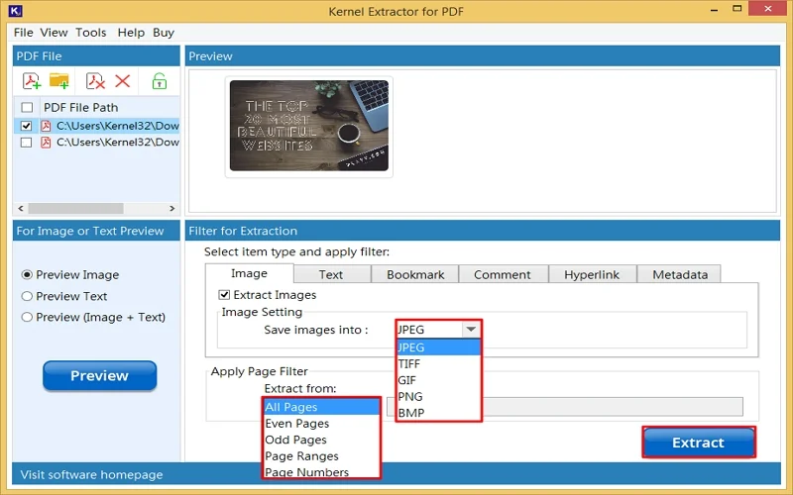Select Preview (Image + Text) radio button
Screen dimensions: 793x495
coord(27,317)
